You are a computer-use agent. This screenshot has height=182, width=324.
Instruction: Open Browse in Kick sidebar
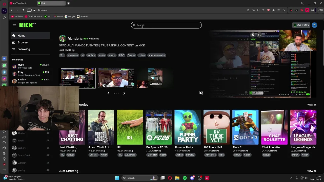coord(30,42)
